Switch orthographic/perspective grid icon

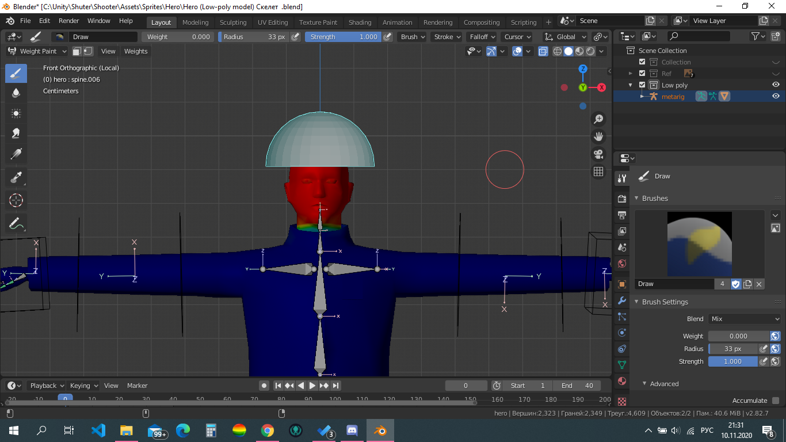click(x=598, y=172)
